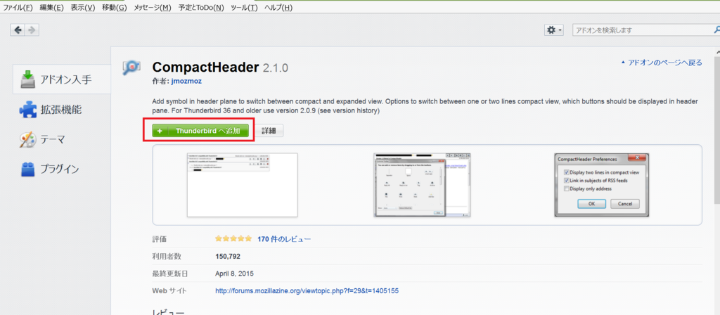Open the 編集 menu

(51, 8)
